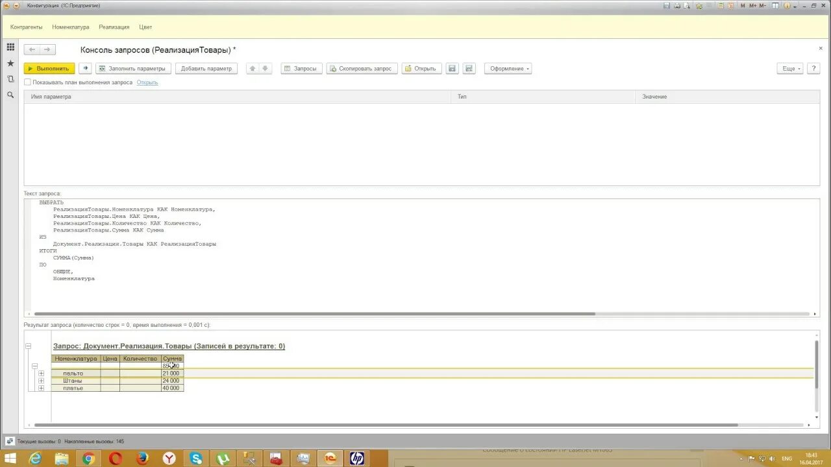Select the '21 000' sum cell

coord(172,374)
